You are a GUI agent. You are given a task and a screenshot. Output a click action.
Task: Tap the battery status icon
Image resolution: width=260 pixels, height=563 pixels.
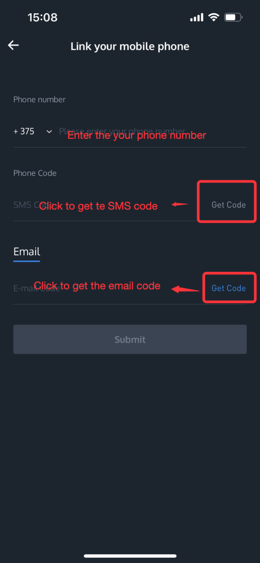[233, 18]
